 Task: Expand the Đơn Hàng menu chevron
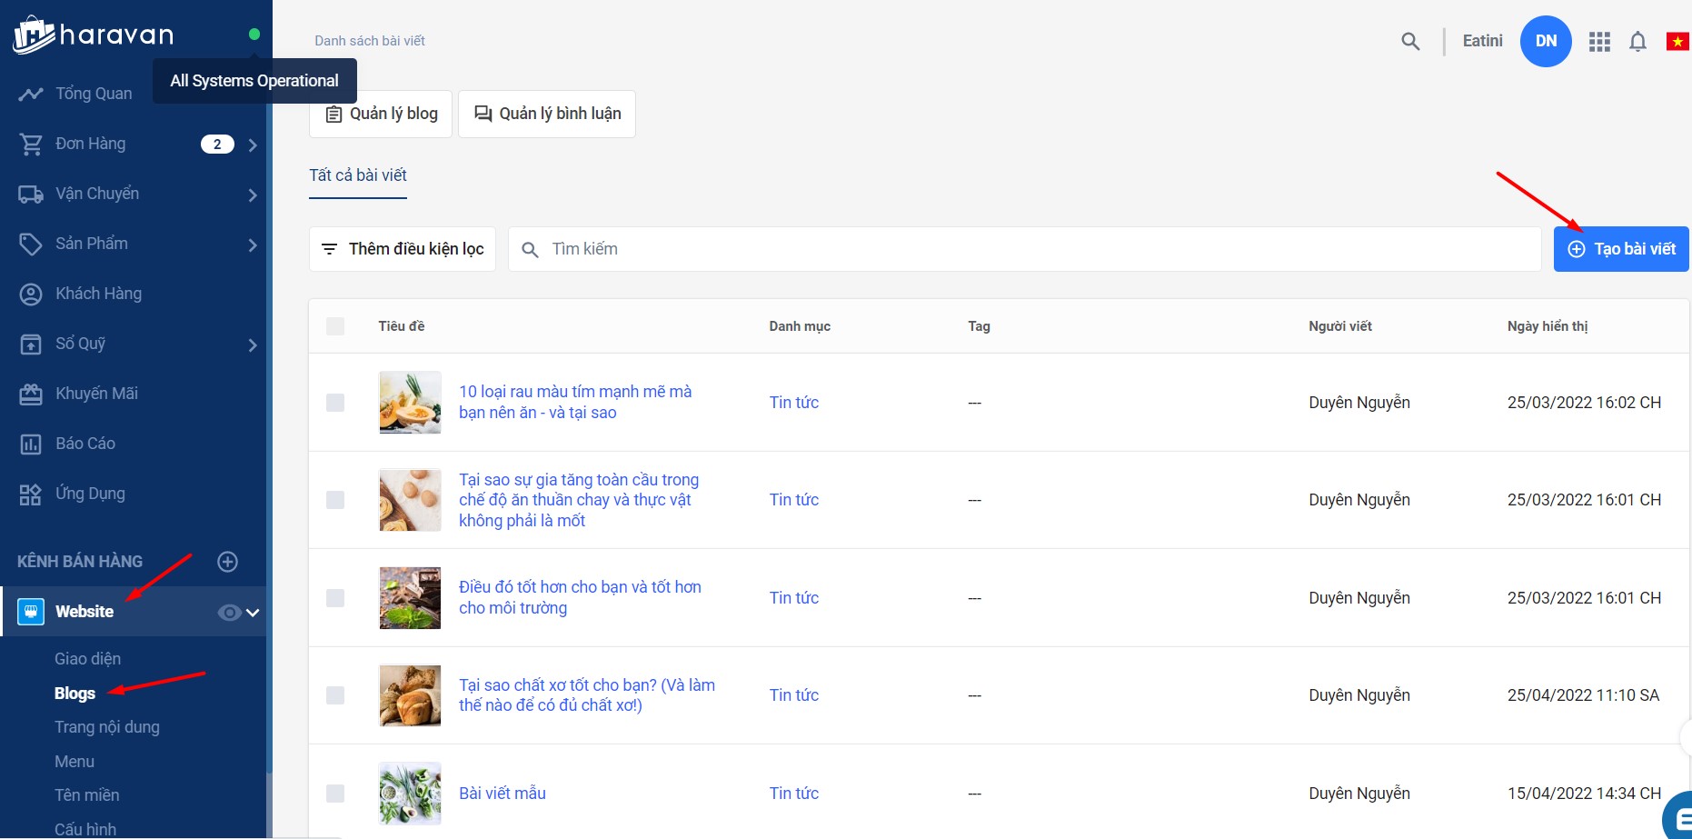[x=253, y=145]
